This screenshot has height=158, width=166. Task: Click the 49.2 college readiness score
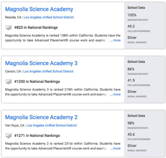coord(131,27)
